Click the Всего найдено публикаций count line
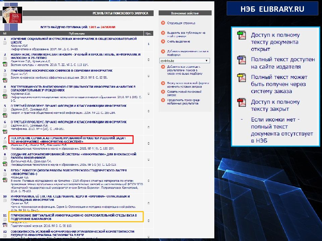Screen dimensions: 322x241 [78, 27]
